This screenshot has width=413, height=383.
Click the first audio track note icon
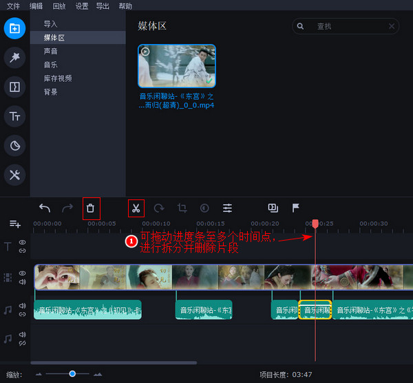point(8,310)
